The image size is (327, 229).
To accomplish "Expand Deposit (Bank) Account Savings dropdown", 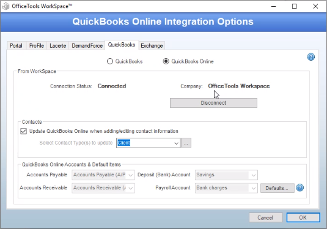I will pyautogui.click(x=226, y=175).
